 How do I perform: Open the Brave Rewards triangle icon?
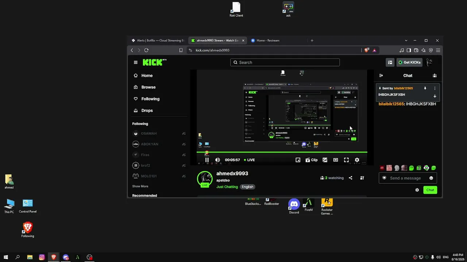pyautogui.click(x=374, y=50)
